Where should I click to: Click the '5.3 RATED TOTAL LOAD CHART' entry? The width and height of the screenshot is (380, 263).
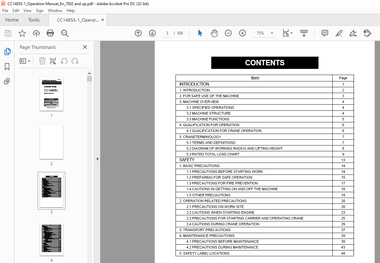[x=213, y=154]
